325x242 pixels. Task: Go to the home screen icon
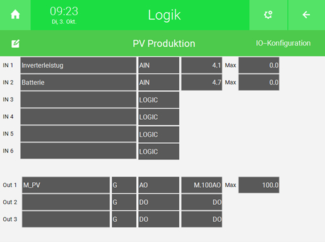tap(15, 14)
